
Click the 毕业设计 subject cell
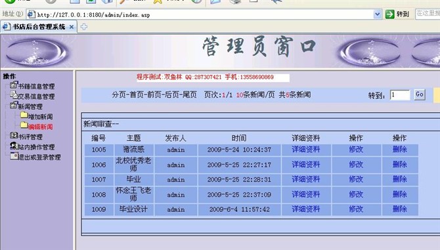pos(134,209)
